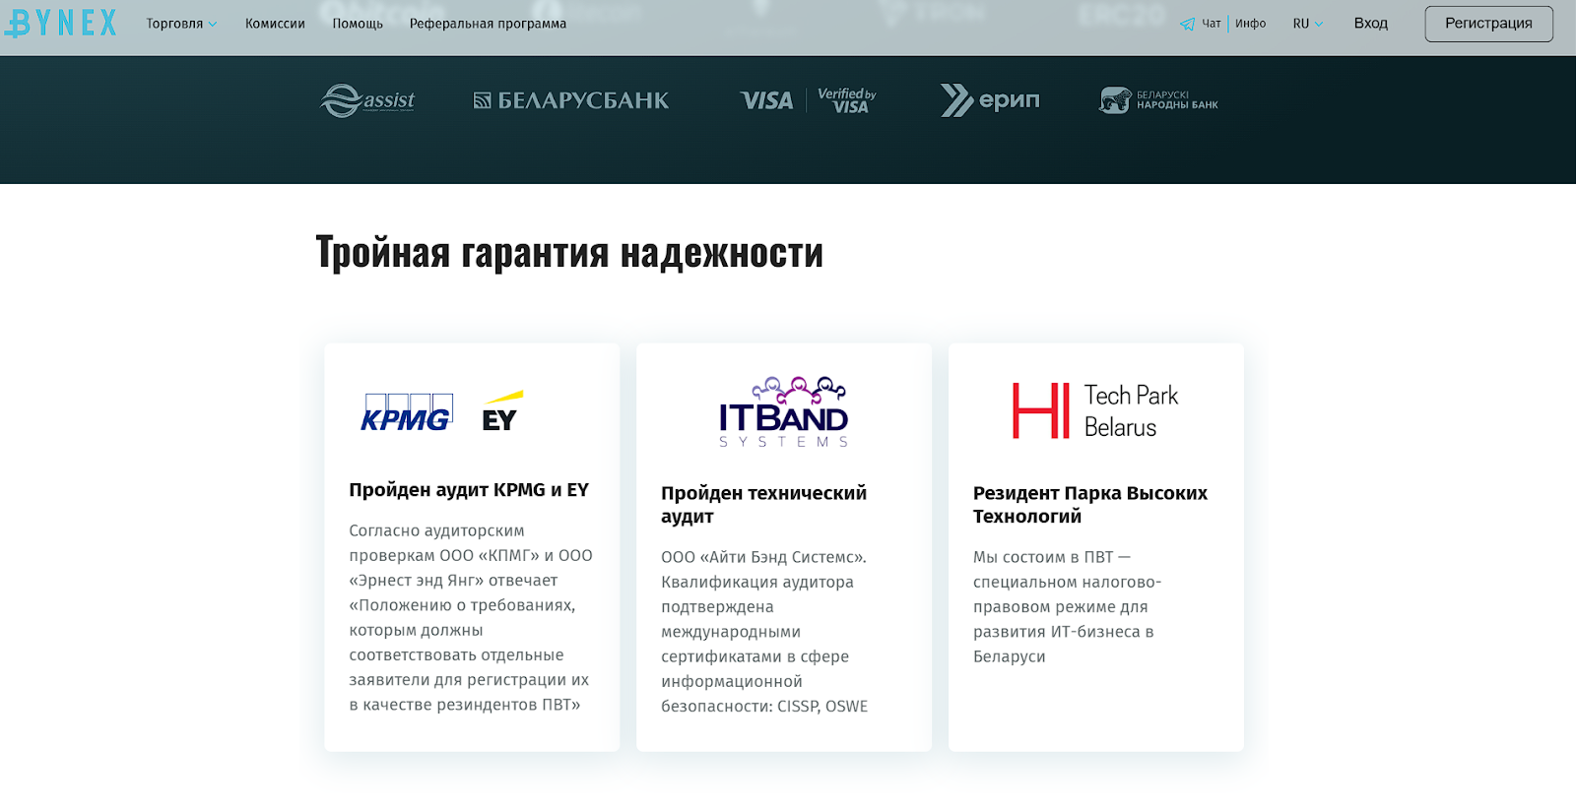Click the Вход login link
The width and height of the screenshot is (1576, 808).
click(x=1370, y=24)
